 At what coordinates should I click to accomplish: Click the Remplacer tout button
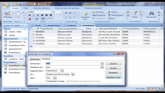(113, 77)
